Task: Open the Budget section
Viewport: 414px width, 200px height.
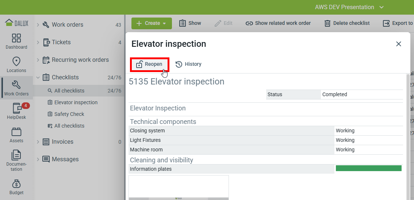Action: click(x=16, y=187)
